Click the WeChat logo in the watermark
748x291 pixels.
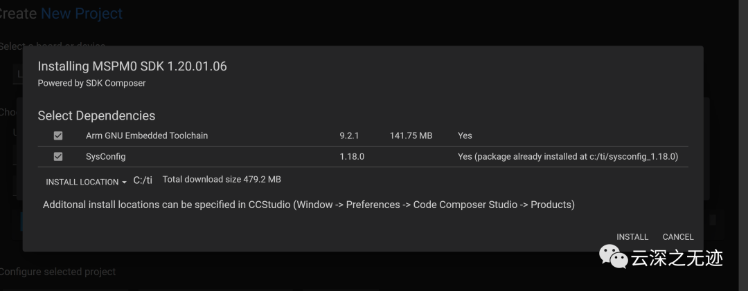(x=614, y=257)
